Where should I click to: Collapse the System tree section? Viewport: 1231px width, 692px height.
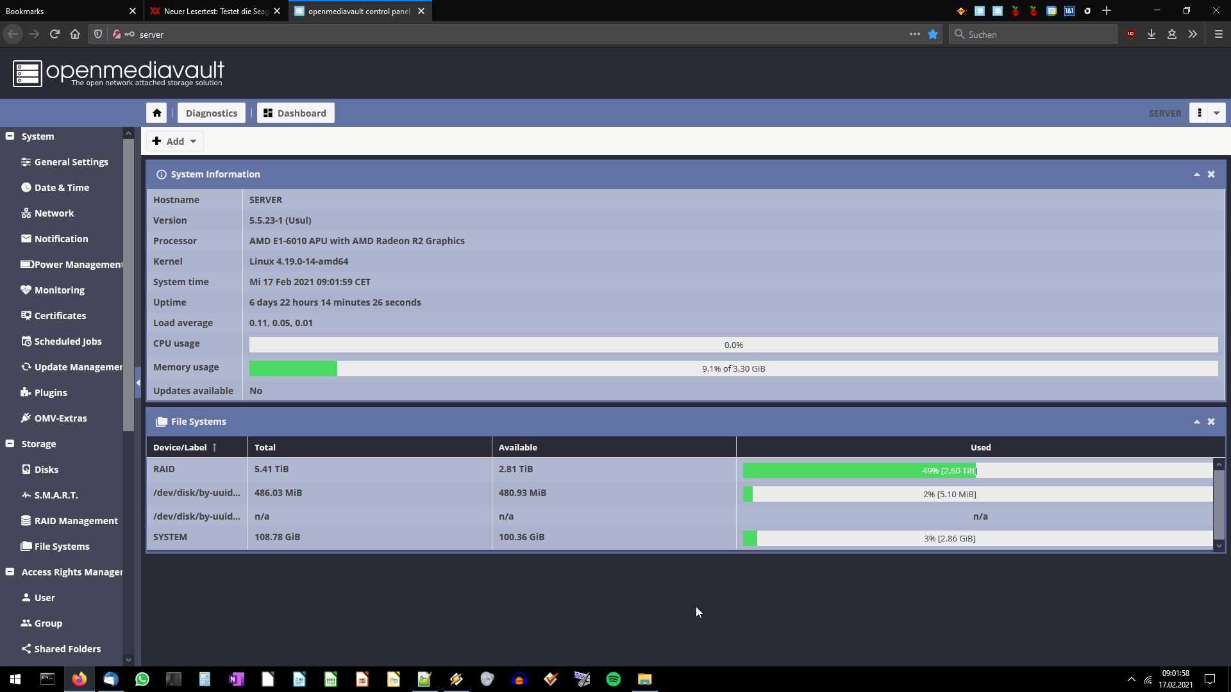coord(10,136)
